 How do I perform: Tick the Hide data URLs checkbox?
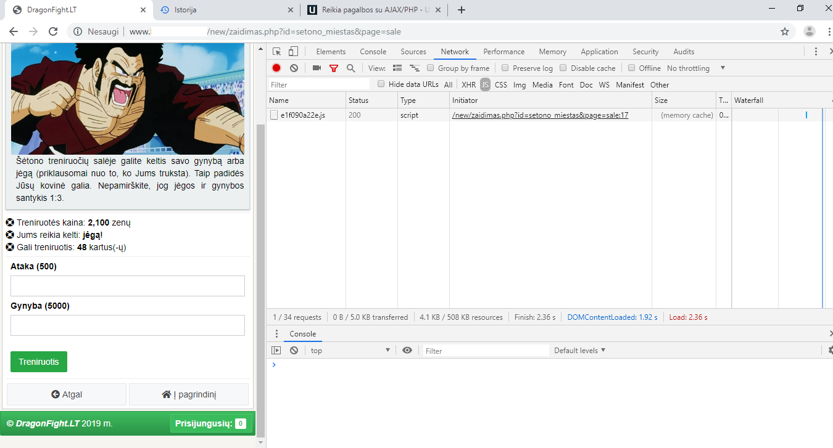pos(381,84)
